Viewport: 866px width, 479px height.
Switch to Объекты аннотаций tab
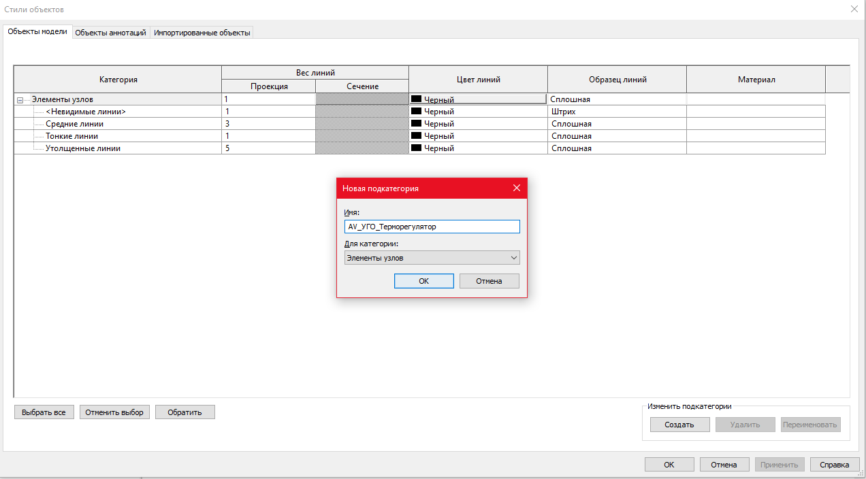(110, 33)
